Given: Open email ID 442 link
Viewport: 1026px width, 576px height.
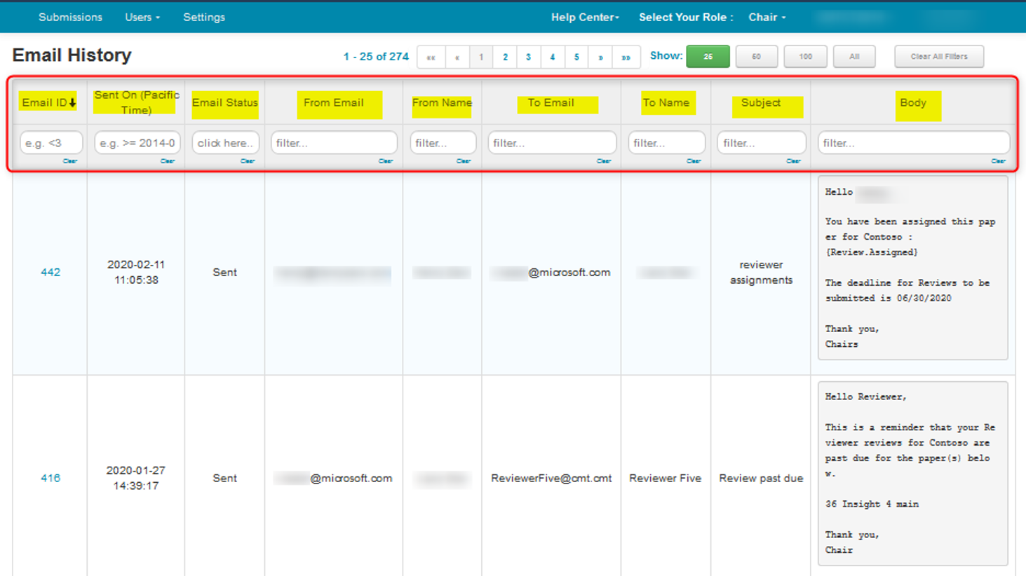Looking at the screenshot, I should click(50, 272).
